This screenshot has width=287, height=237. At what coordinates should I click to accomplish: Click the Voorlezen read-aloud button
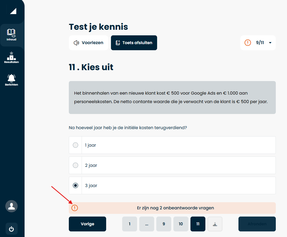89,43
